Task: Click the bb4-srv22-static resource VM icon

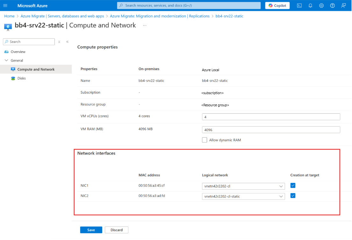Action: click(x=8, y=27)
